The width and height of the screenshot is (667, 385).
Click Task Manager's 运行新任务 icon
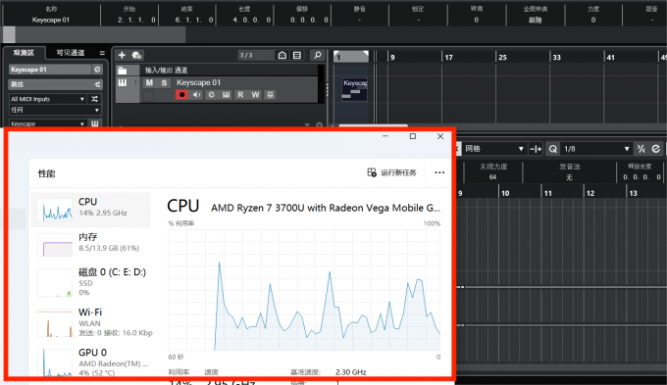[372, 172]
